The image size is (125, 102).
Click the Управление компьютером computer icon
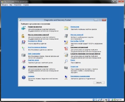pyautogui.click(x=24, y=68)
